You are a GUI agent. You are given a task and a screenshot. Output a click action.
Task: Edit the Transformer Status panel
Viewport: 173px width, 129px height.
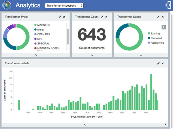coord(158,17)
